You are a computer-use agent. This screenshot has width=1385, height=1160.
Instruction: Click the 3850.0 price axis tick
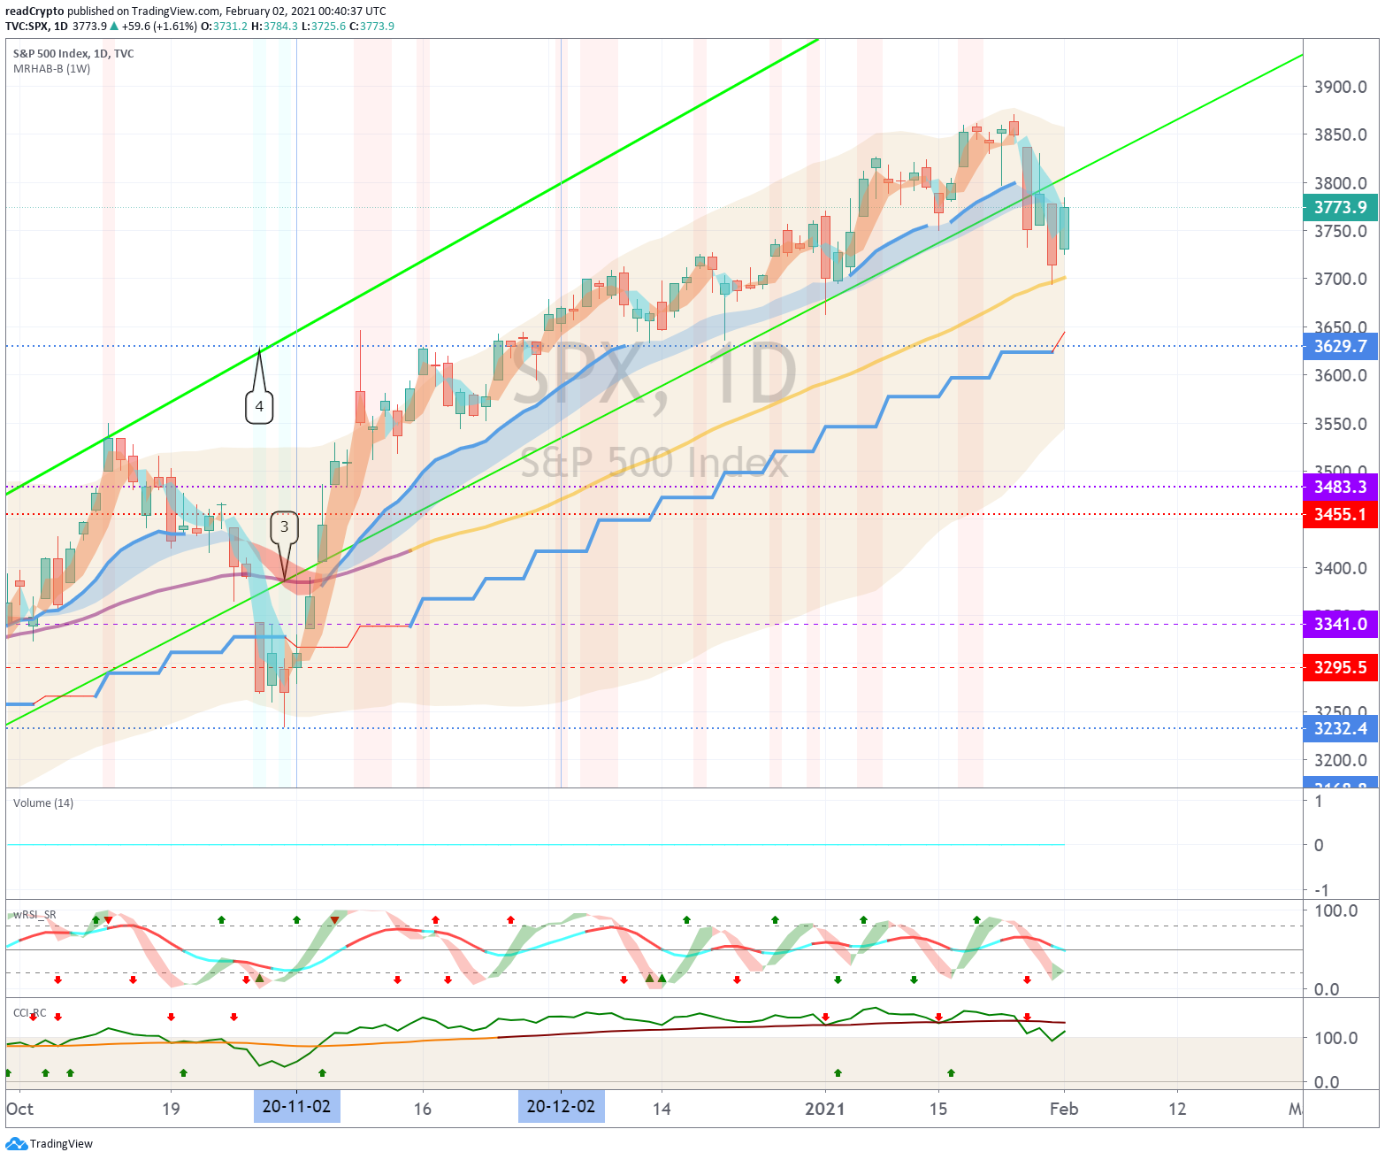click(x=1341, y=134)
